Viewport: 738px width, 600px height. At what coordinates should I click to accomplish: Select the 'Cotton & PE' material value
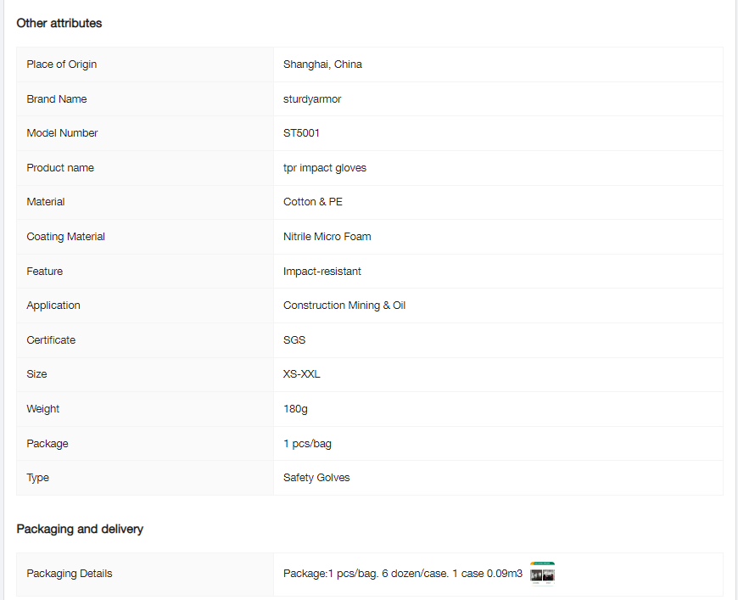(313, 202)
